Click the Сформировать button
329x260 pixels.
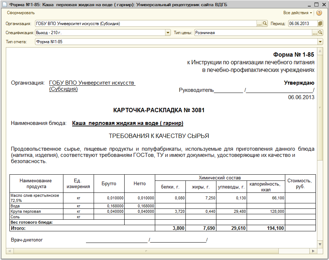pos(21,13)
